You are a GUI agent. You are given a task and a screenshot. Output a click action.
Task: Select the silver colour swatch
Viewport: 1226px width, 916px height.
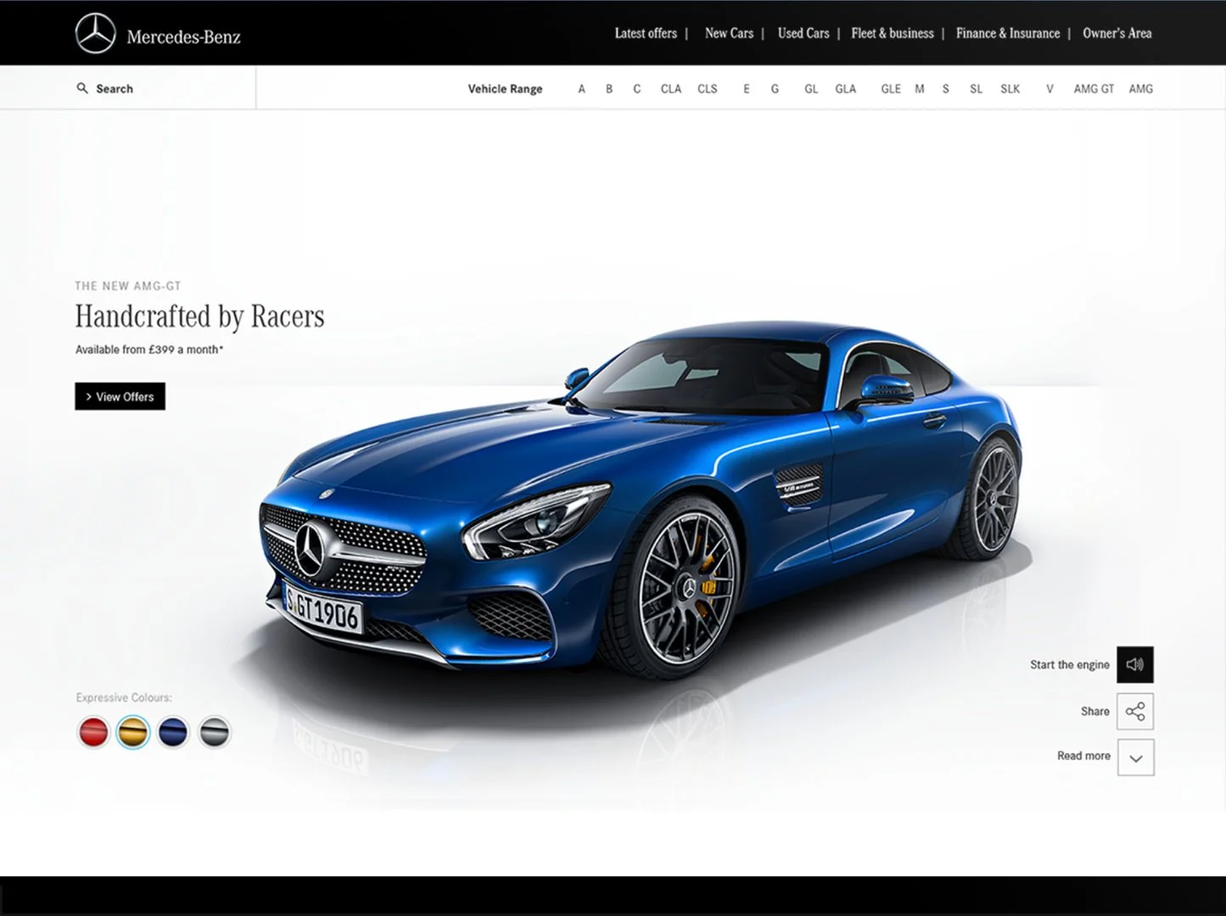pyautogui.click(x=215, y=732)
